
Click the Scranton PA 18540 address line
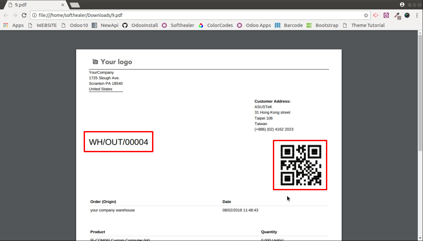pyautogui.click(x=106, y=84)
